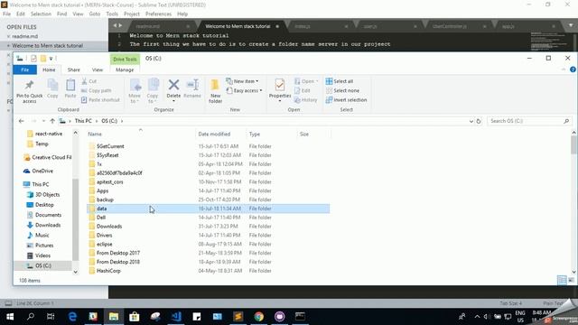
Task: Select OneDrive in navigation pane
Action: click(42, 171)
